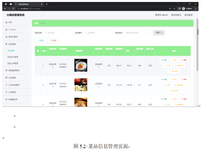The height and width of the screenshot is (154, 209).
Task: Click 增加库存 for 菜品名称5 row
Action: [179, 66]
